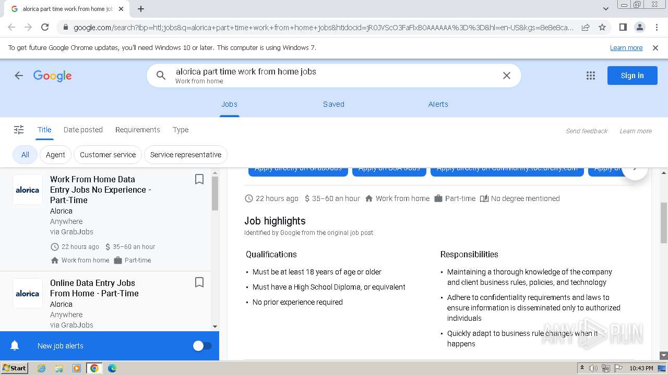Open the filter settings sliders icon
This screenshot has height=375, width=668.
coord(19,130)
